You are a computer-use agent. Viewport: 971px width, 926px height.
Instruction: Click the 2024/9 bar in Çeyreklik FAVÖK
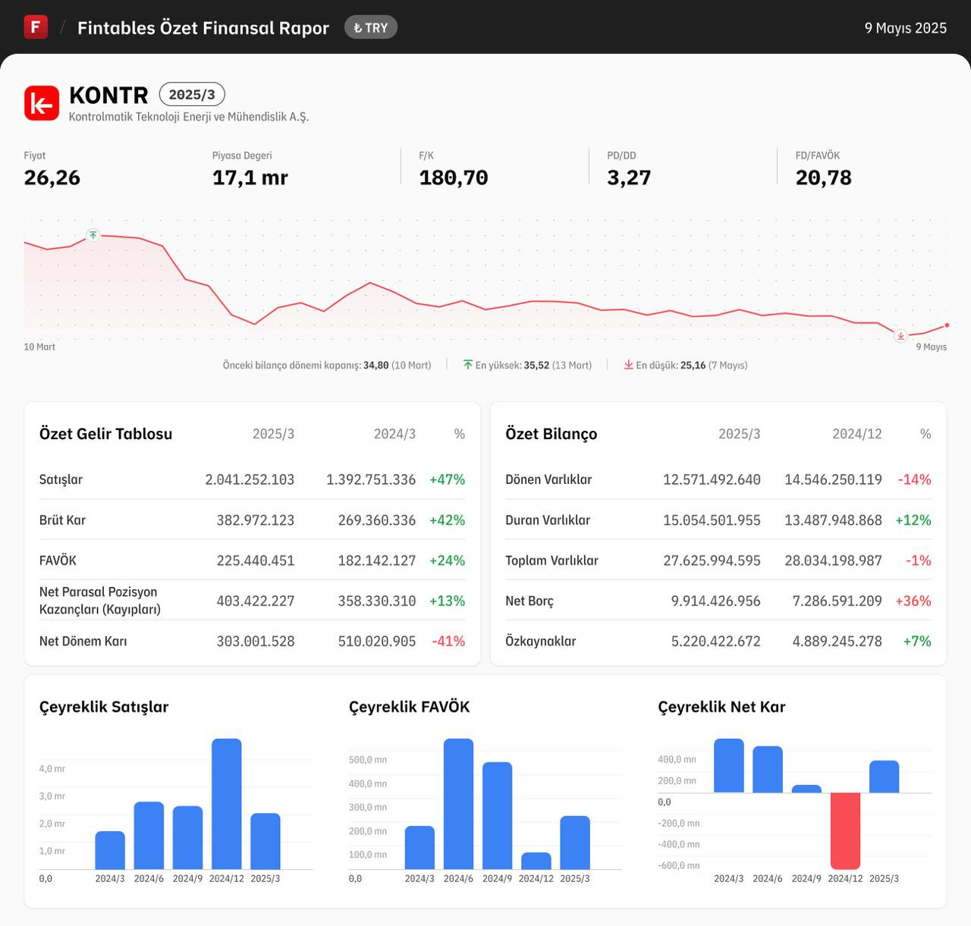tap(498, 815)
